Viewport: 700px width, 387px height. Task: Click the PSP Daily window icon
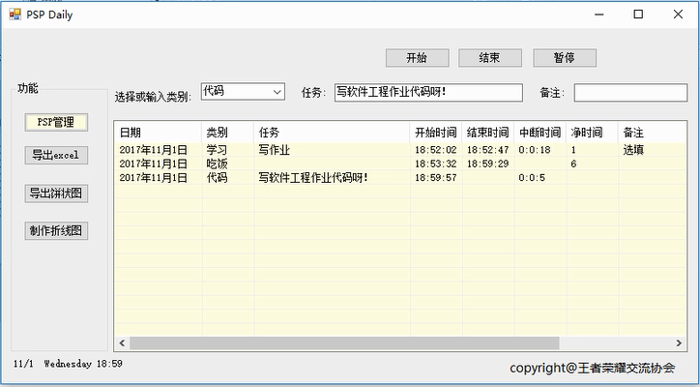coord(15,15)
